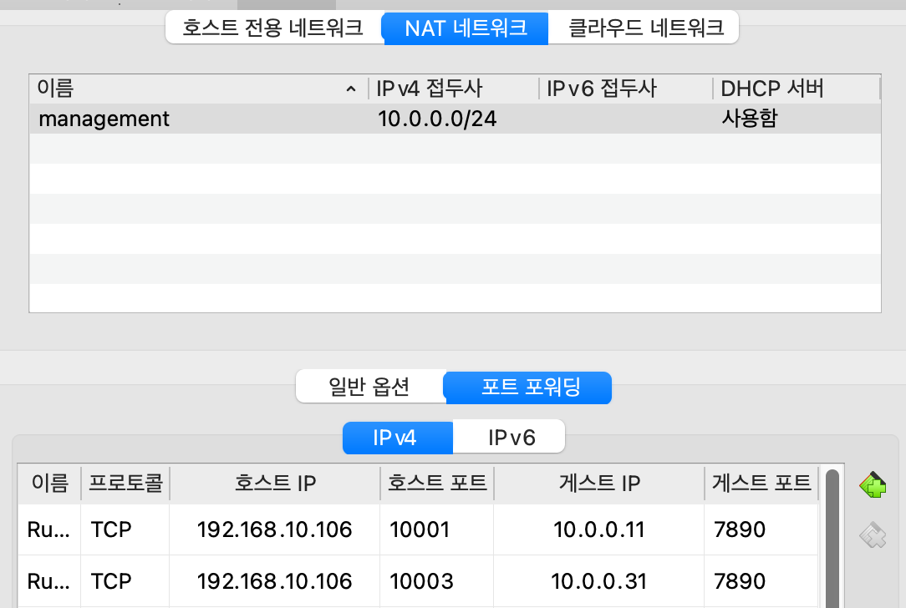Open the 클라우드 네트워크 tab
The width and height of the screenshot is (906, 608).
[x=644, y=28]
